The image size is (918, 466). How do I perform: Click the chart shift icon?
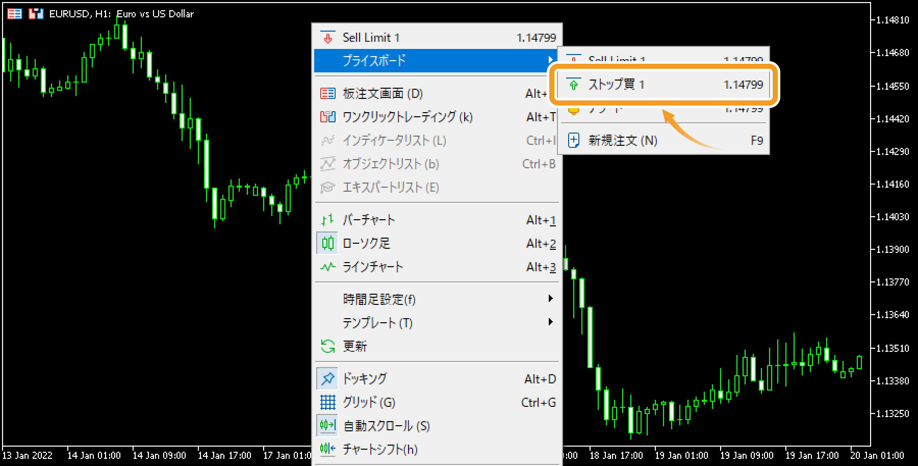coord(328,449)
